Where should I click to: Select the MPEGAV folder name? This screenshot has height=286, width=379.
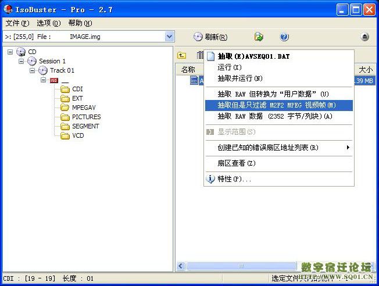pyautogui.click(x=84, y=108)
